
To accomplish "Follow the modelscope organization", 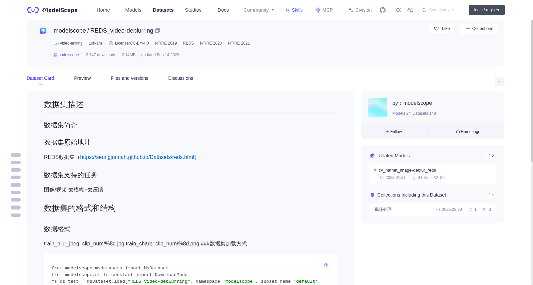I will point(394,132).
